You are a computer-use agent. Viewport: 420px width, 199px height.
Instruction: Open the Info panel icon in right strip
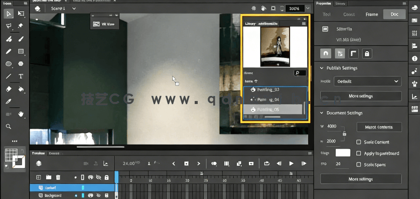(x=414, y=58)
